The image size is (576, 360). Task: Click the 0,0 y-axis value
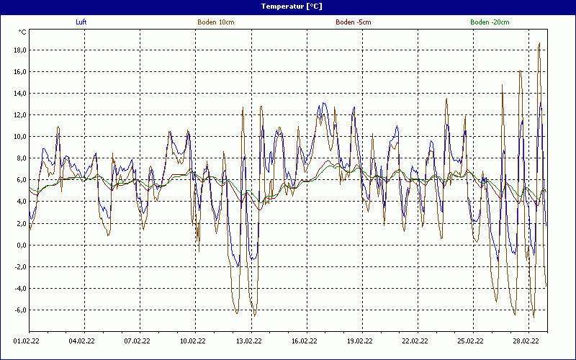22,246
